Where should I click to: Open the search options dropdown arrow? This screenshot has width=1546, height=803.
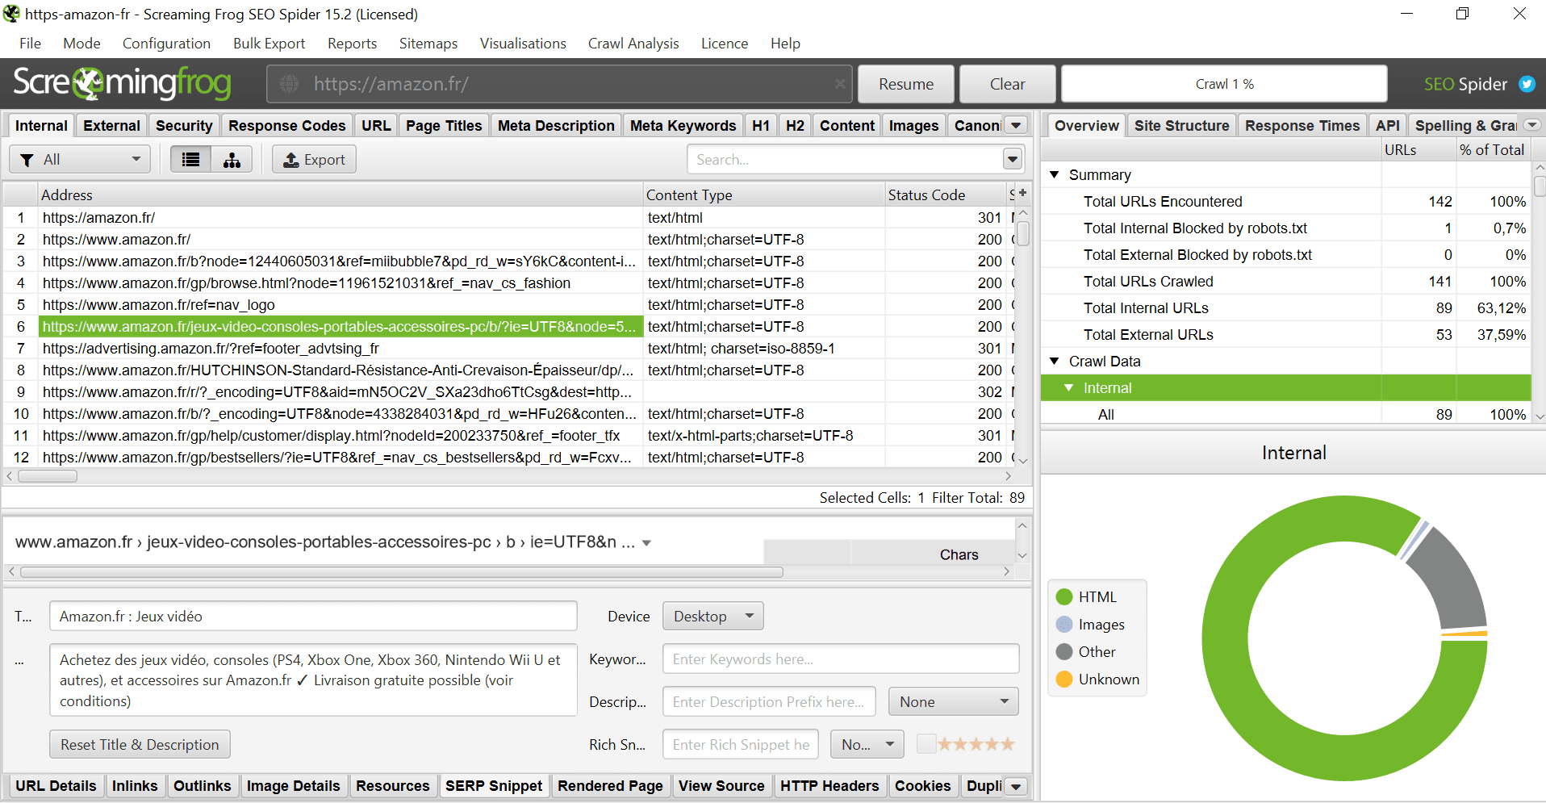[x=1013, y=160]
